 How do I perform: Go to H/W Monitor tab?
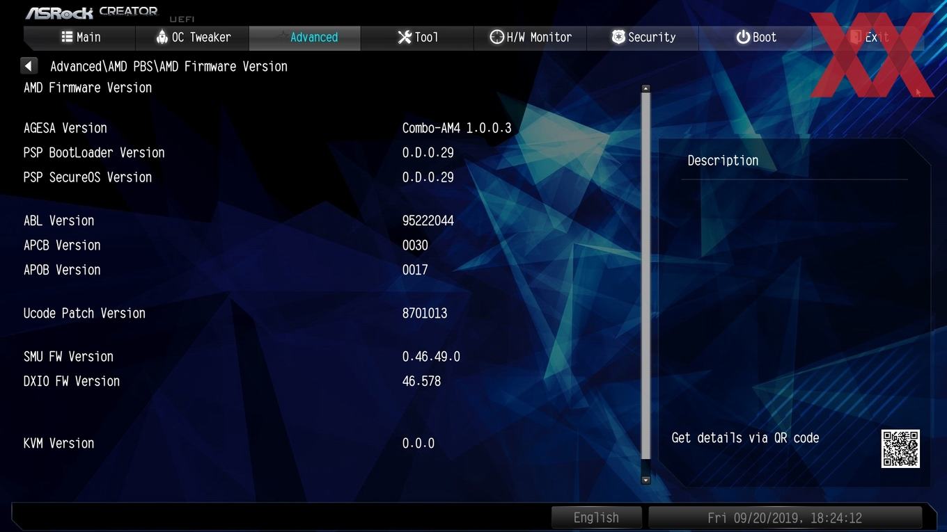tap(531, 38)
